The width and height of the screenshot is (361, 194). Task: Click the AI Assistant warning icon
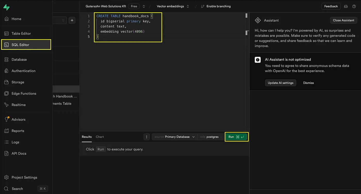point(258,60)
